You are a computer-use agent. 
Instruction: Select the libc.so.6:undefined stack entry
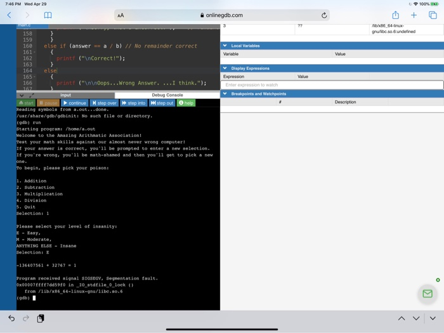pos(394,29)
